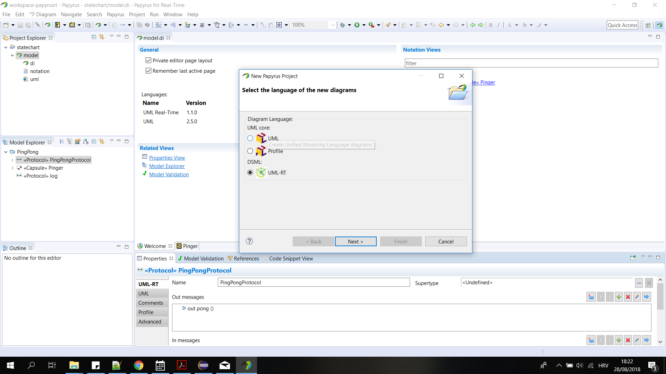Click the Save icon in main toolbar

20,25
